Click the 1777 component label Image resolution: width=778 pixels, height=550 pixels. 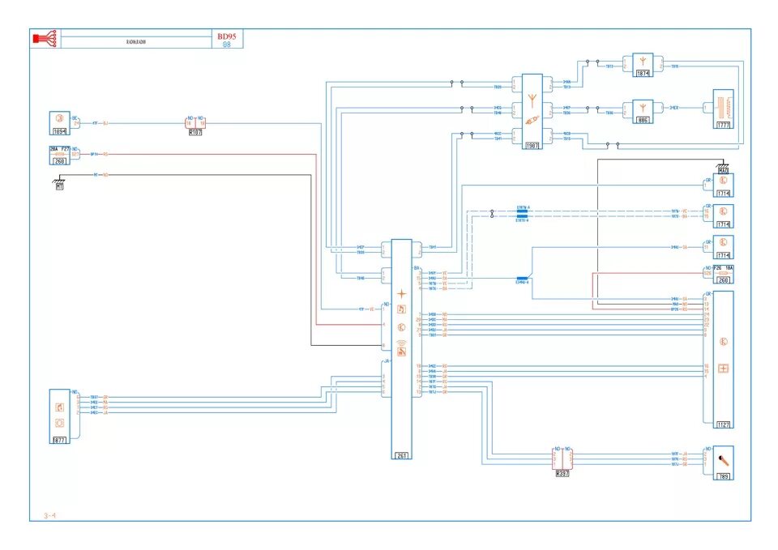724,125
